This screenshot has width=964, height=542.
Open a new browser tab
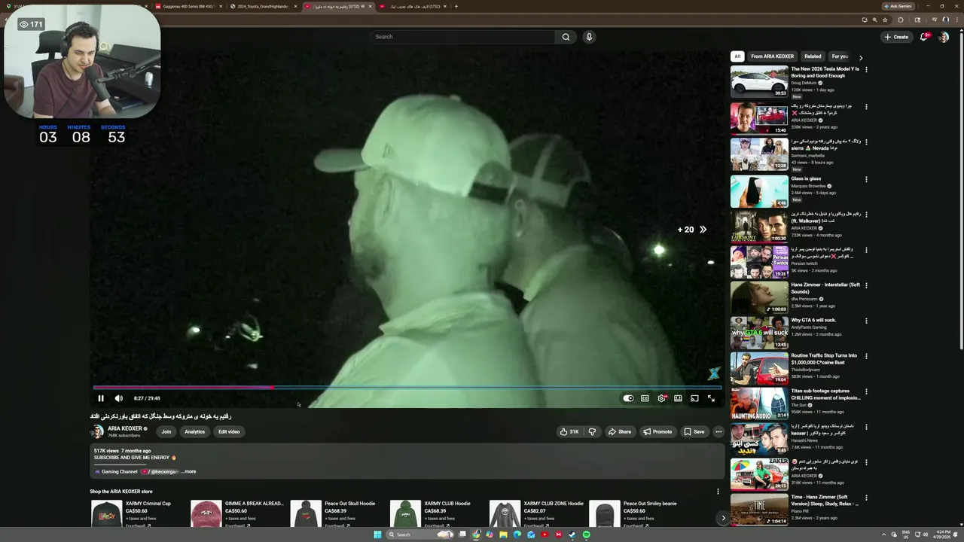pos(456,6)
